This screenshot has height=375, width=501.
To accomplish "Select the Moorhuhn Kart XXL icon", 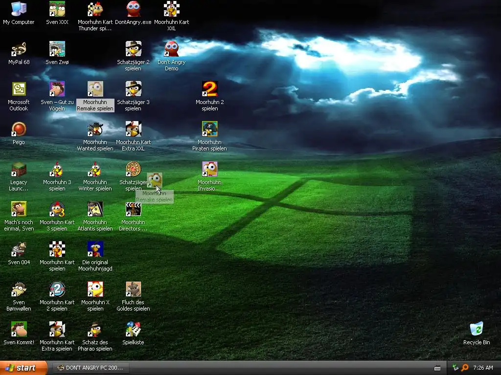I will pos(172,9).
